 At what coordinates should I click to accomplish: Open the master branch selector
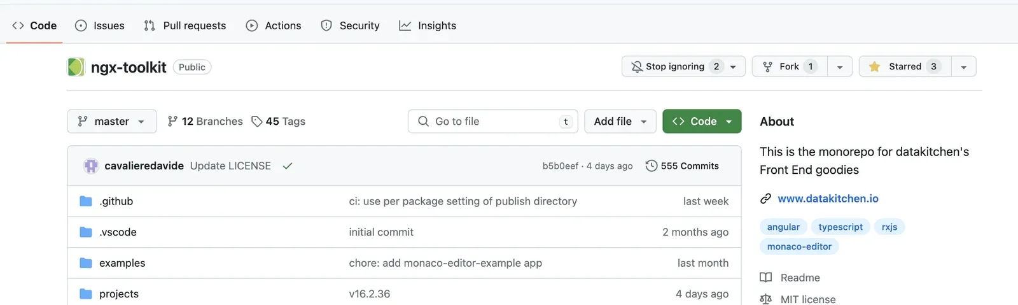pos(112,121)
